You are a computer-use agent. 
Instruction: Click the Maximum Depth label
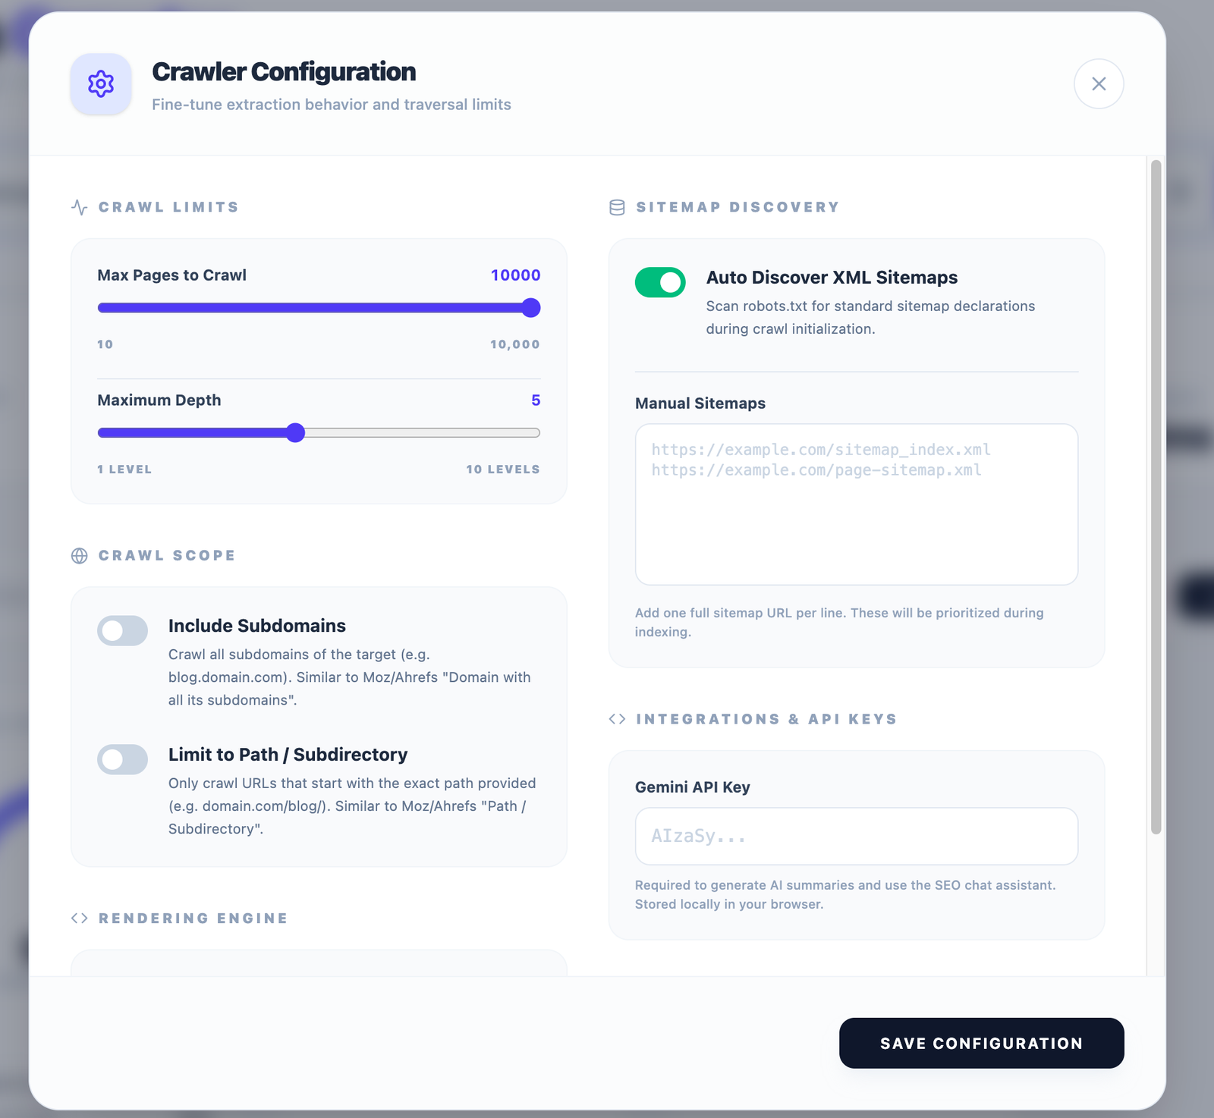pyautogui.click(x=159, y=400)
